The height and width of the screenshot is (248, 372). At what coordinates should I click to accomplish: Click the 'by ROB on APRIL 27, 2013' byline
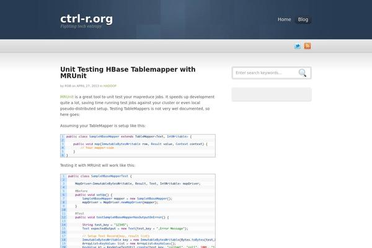click(79, 86)
